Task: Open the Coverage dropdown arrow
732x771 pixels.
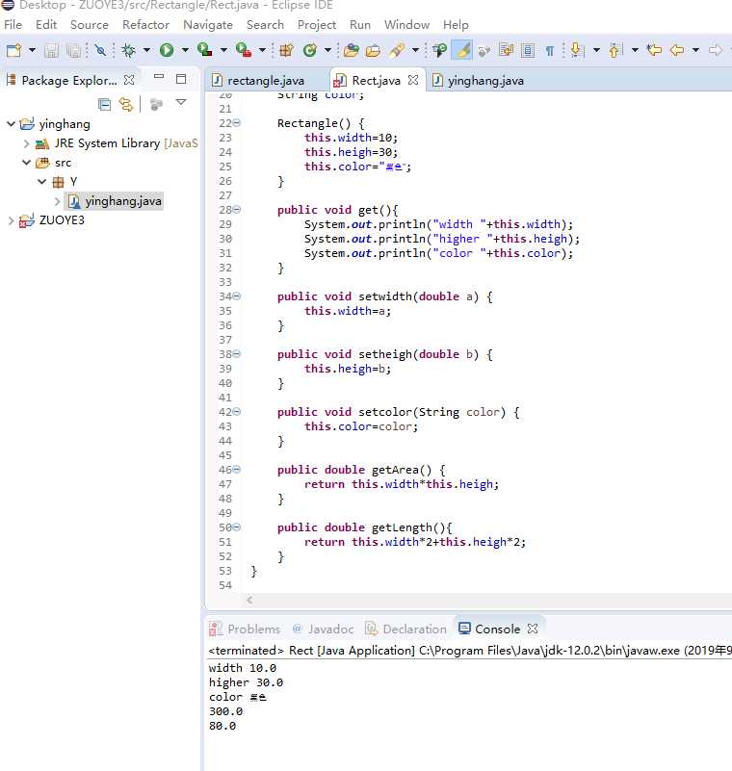Action: 223,50
